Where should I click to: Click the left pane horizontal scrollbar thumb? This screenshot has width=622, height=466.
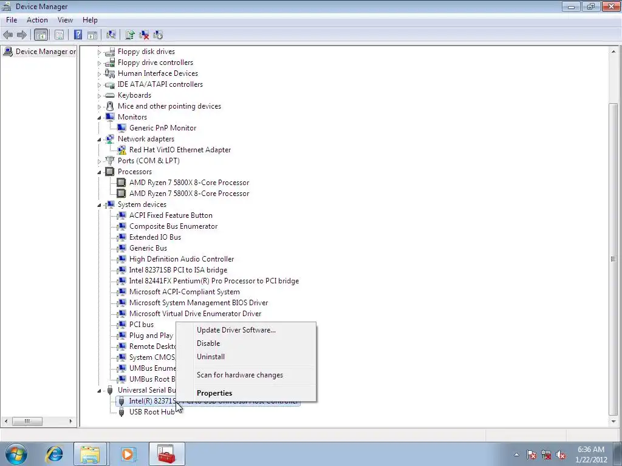pos(27,421)
